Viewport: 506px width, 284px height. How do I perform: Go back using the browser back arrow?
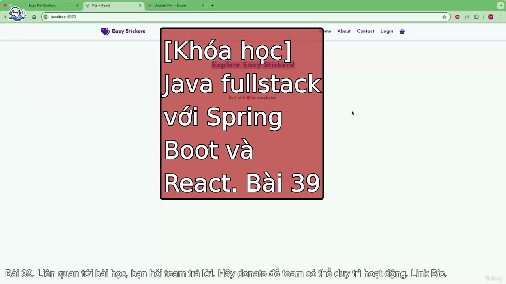6,17
